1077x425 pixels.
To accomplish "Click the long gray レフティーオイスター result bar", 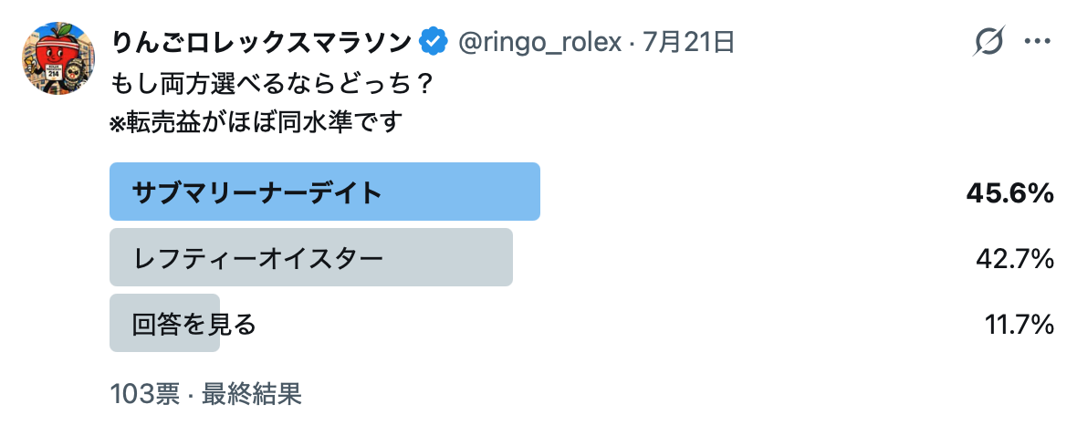I will (x=311, y=257).
